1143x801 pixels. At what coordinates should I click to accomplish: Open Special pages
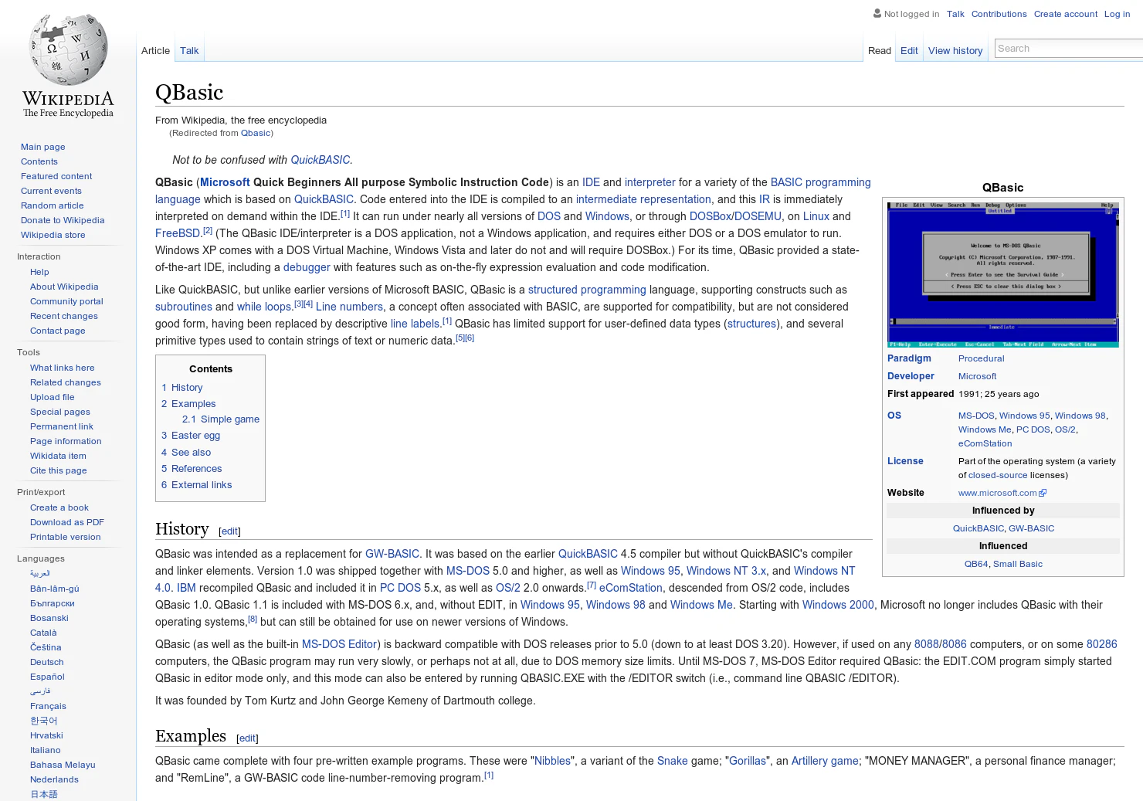tap(59, 412)
